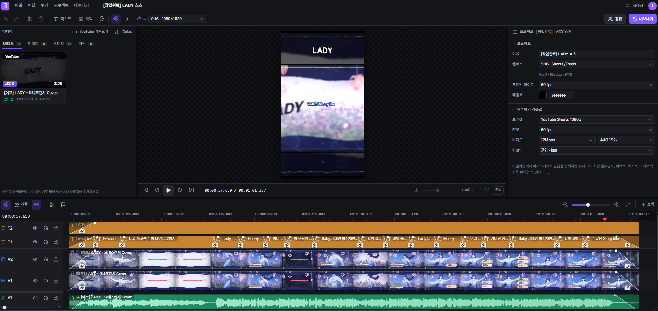Lock the V1 video track
Viewport: 658px width, 311px height.
click(x=56, y=281)
